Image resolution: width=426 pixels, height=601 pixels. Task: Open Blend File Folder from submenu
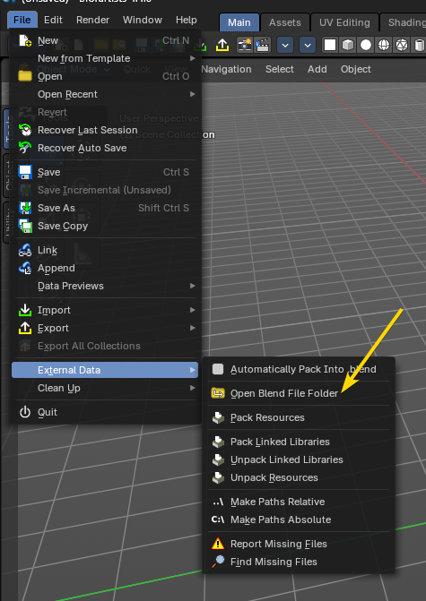coord(299,393)
